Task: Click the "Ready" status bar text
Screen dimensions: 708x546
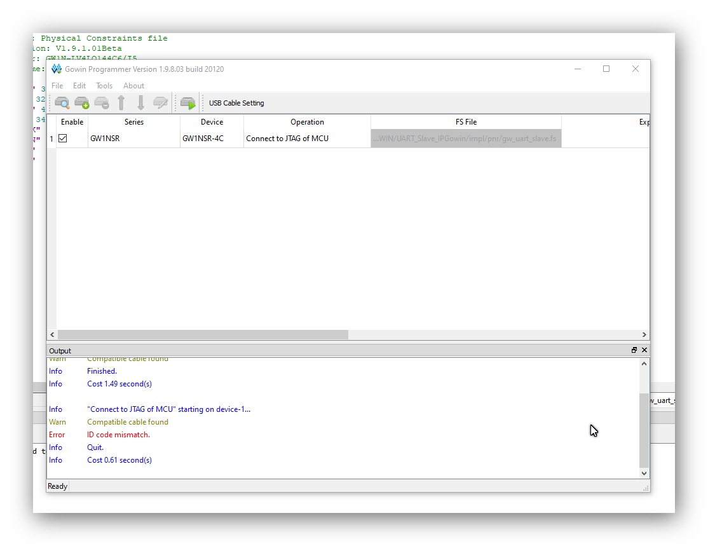Action: 57,486
